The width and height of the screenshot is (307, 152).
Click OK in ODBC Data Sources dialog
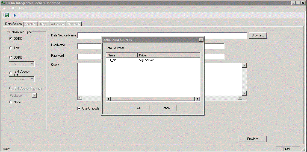coord(139,108)
